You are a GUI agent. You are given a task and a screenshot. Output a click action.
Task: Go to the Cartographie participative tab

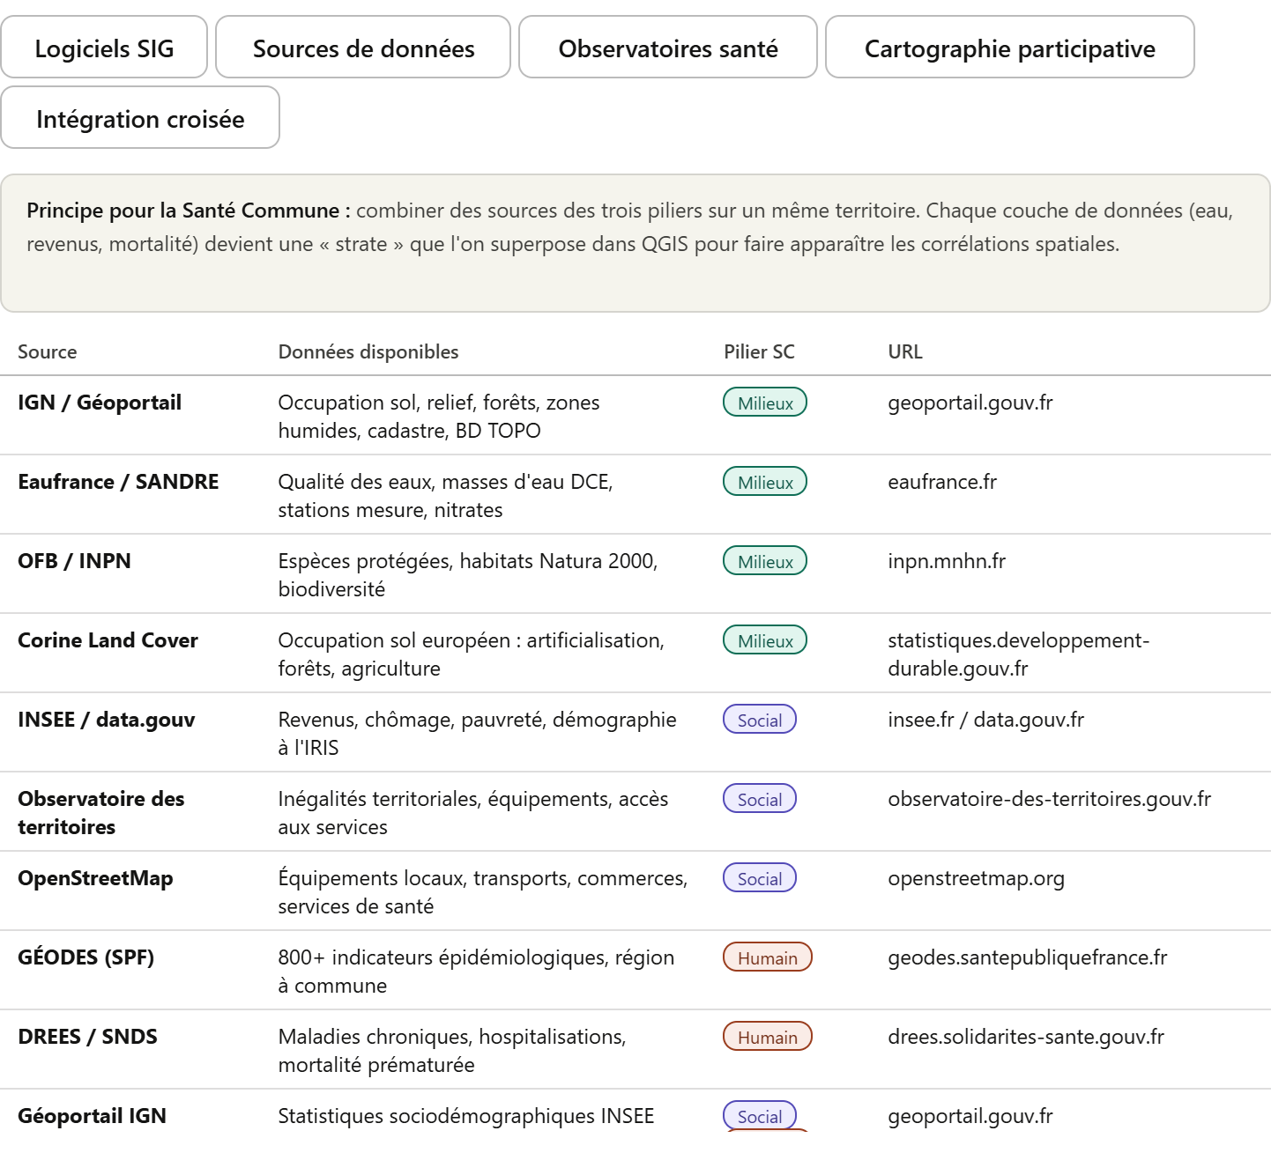1009,48
